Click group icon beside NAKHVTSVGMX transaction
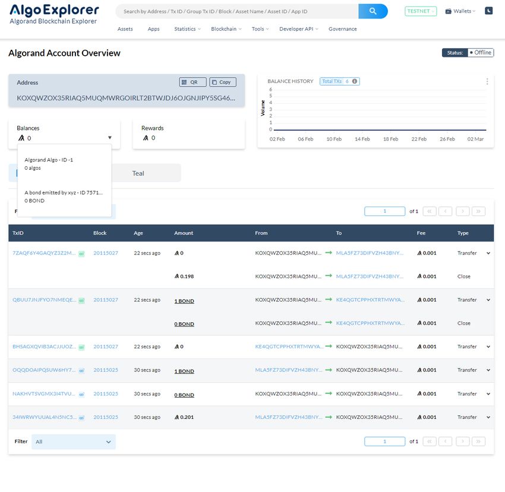The width and height of the screenshot is (505, 492). point(81,394)
